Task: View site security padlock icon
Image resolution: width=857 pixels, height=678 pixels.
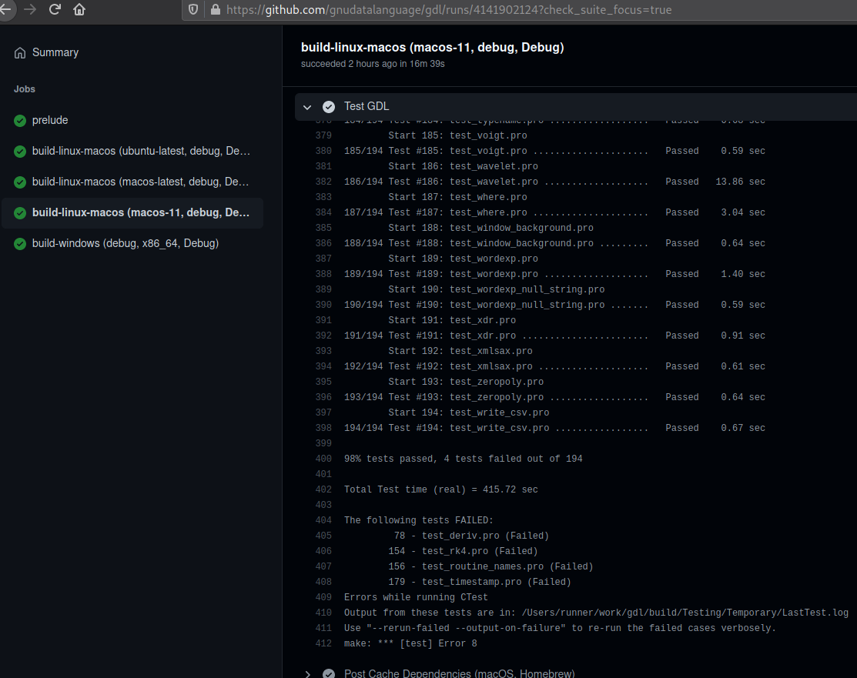Action: (x=216, y=9)
